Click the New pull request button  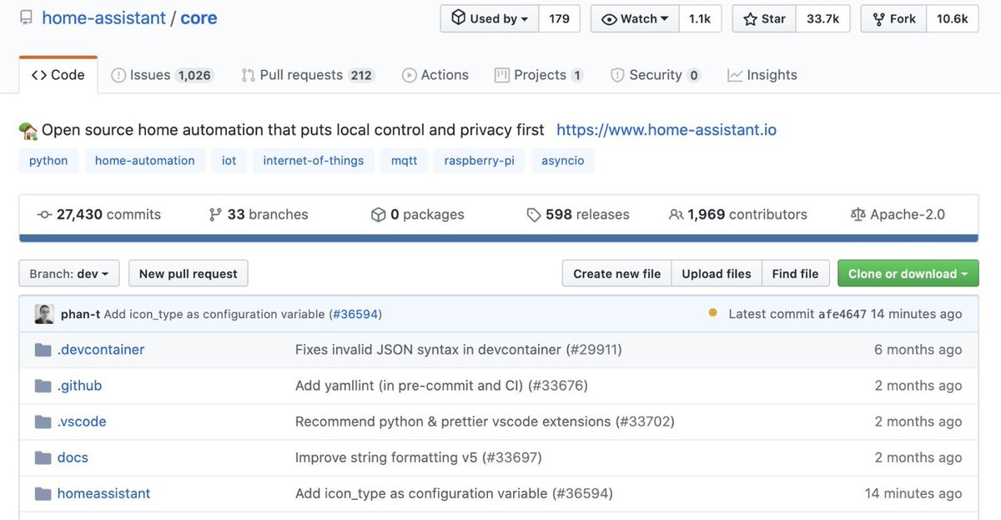[189, 274]
